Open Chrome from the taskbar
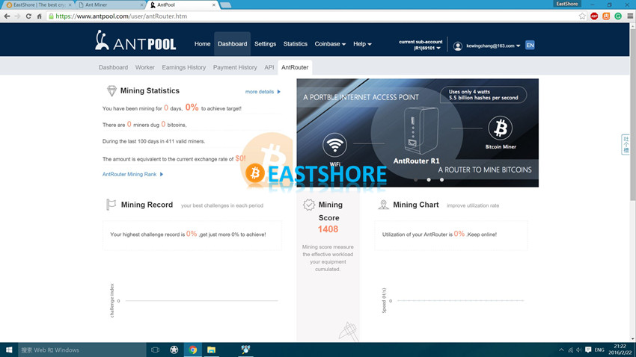This screenshot has height=357, width=636. 192,350
